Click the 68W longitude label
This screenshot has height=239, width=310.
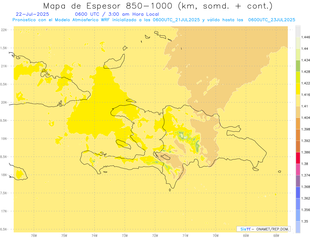(276, 236)
